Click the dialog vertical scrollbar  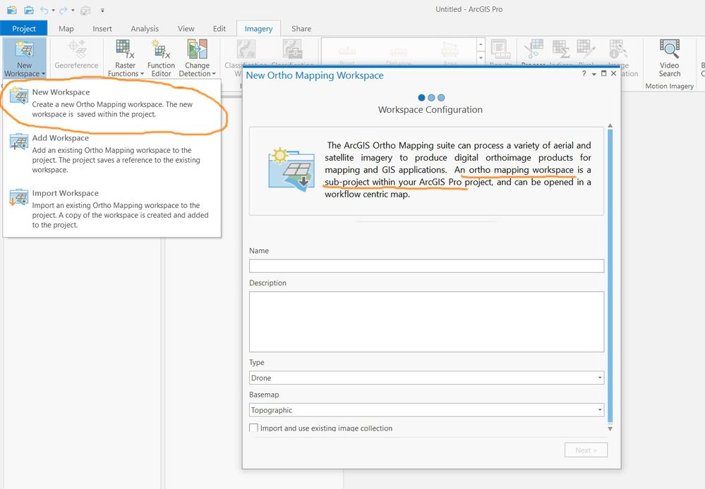pos(610,276)
